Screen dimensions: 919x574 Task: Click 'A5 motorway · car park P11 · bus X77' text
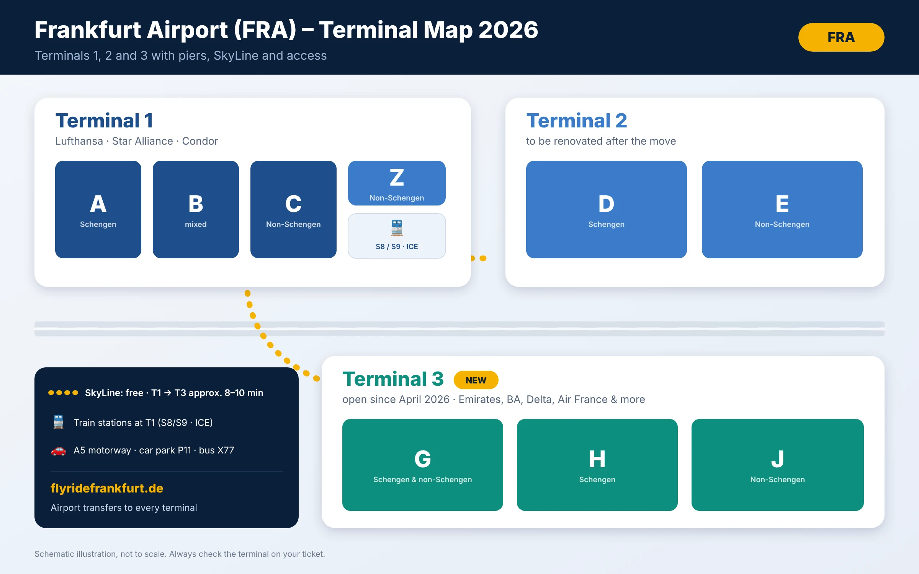(x=154, y=450)
